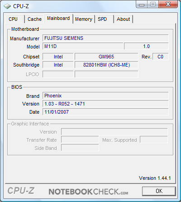Click the BIOS Version field

(x=105, y=104)
